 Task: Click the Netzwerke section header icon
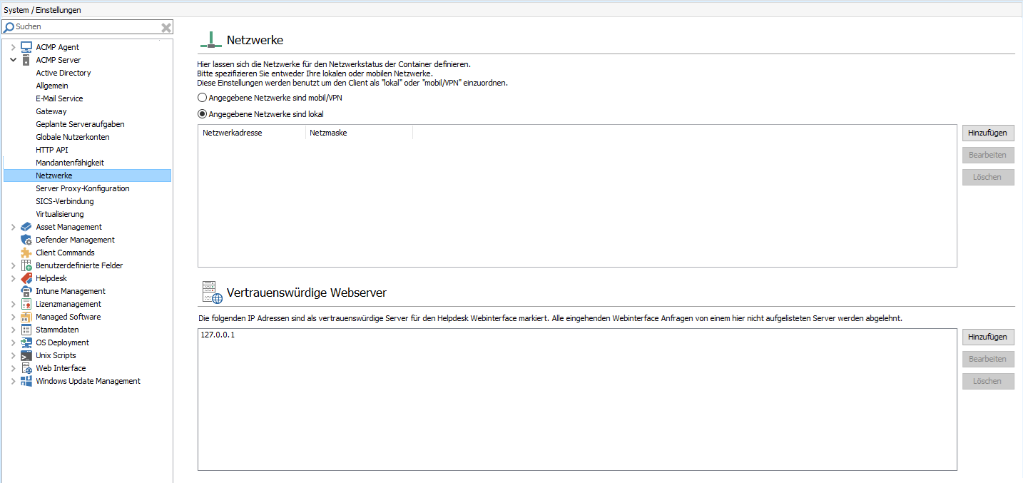pos(210,39)
